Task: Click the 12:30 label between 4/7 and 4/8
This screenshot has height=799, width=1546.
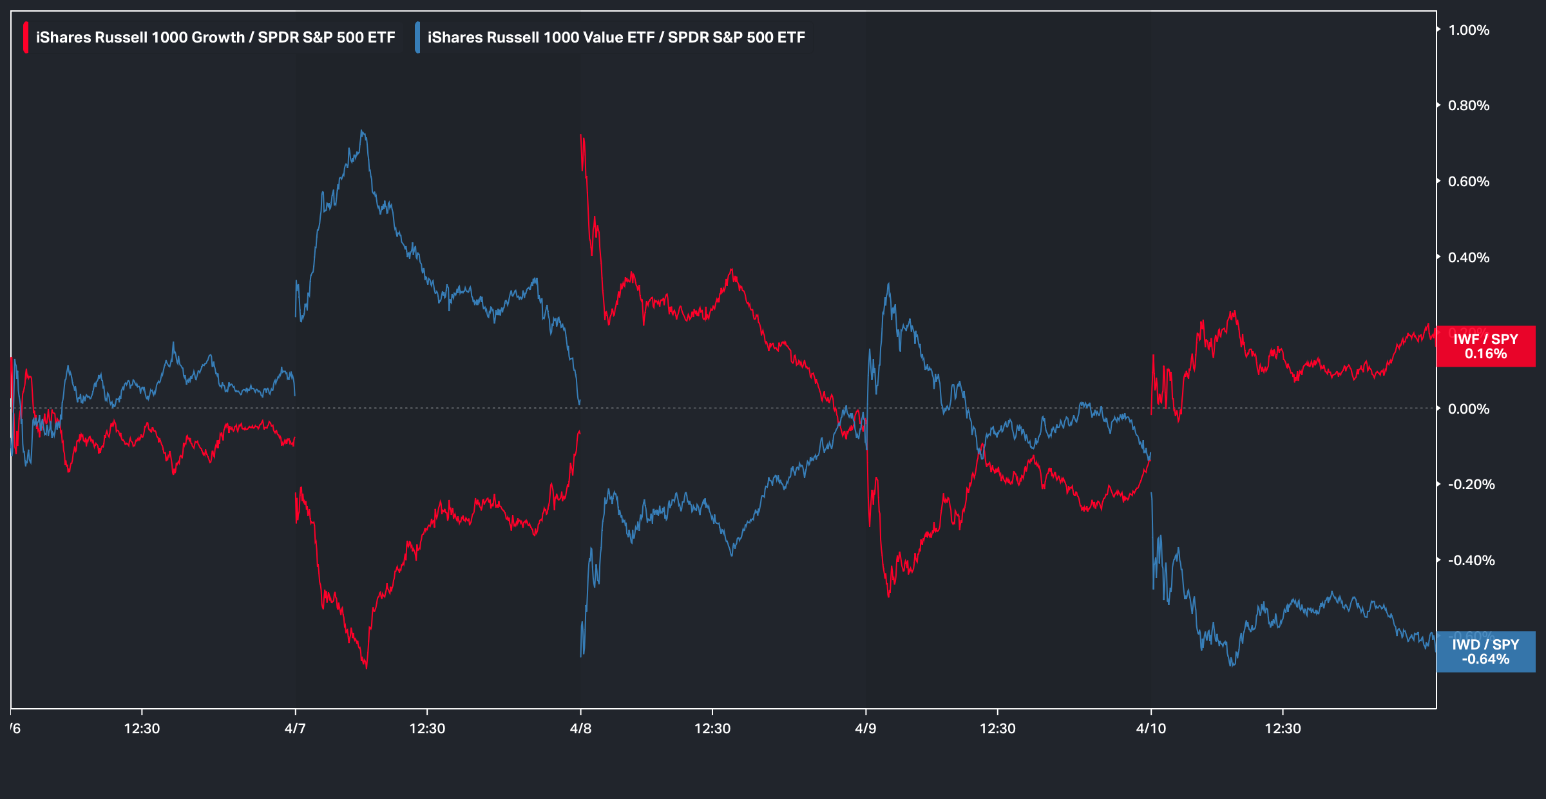Action: [427, 729]
